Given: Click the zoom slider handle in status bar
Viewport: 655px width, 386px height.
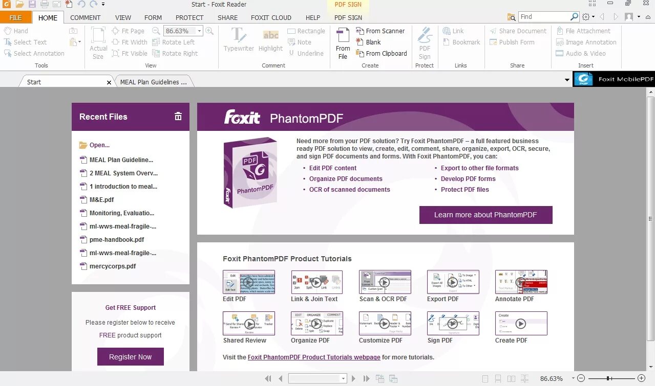Looking at the screenshot, I should 608,379.
